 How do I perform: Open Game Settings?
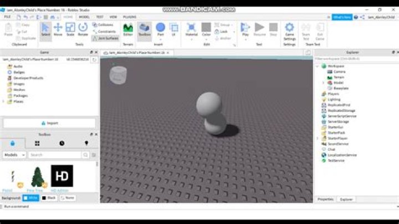(289, 30)
